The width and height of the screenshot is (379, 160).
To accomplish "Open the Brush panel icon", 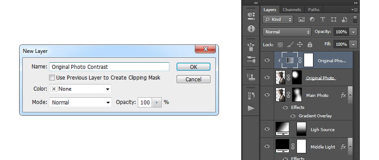I will coord(251,60).
